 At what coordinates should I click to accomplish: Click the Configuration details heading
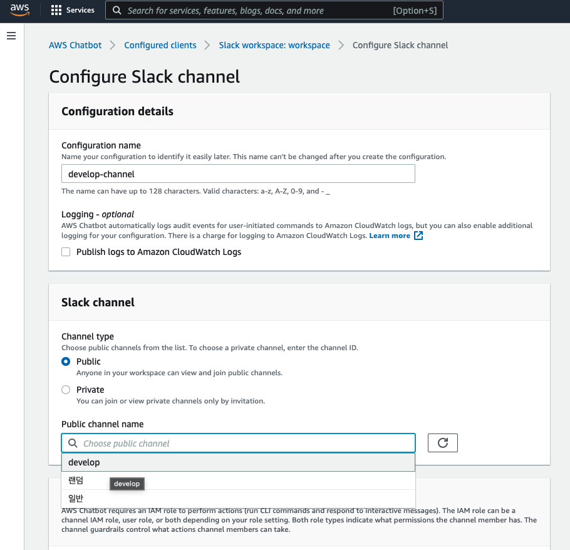click(117, 112)
